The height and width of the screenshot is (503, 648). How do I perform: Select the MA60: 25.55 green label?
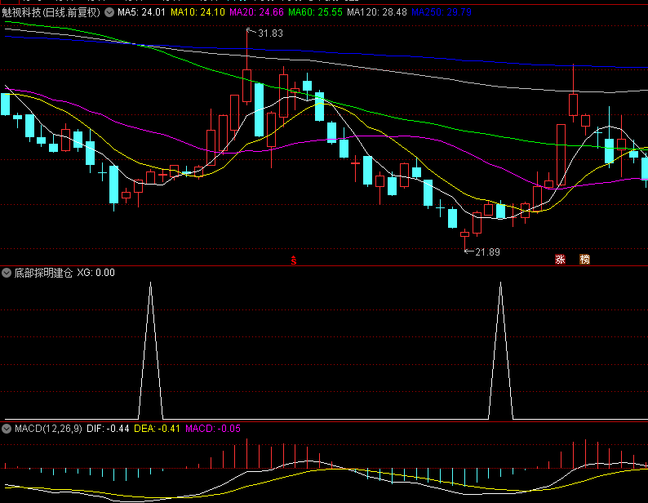pos(315,12)
